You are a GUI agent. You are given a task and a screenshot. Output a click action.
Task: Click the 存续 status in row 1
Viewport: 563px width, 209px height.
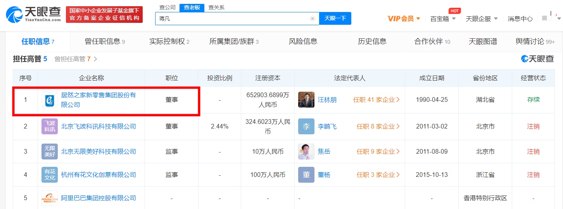[533, 100]
